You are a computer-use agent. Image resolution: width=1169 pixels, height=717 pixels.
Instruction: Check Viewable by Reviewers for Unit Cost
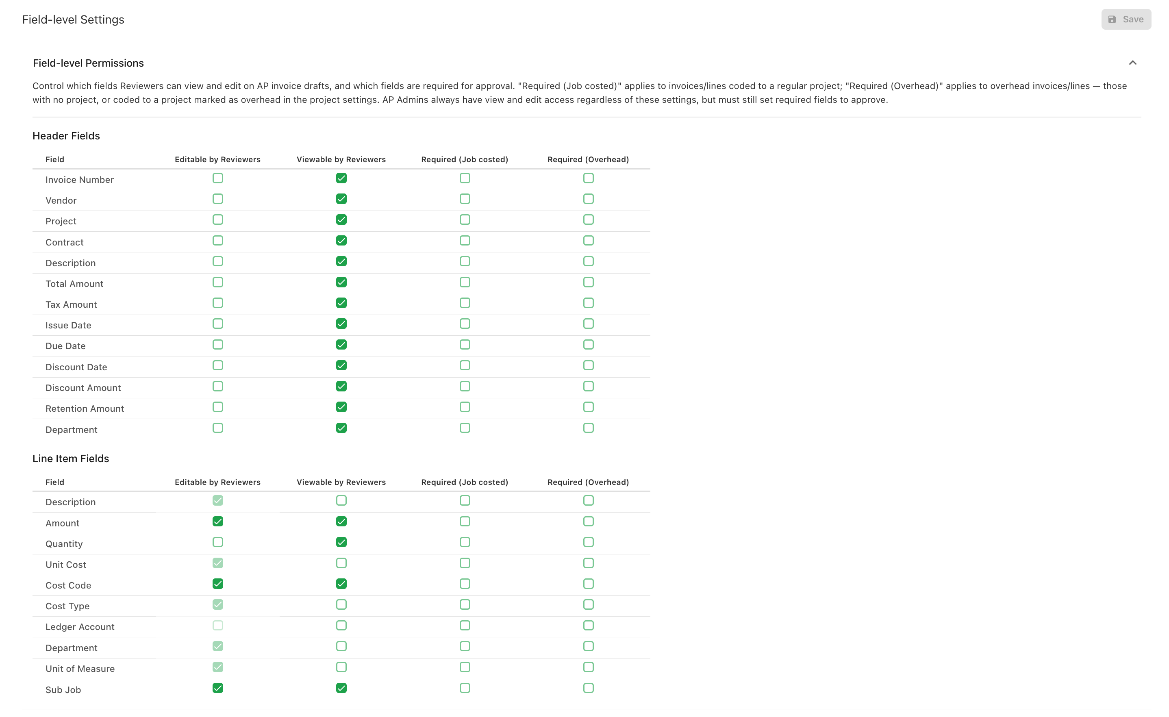click(x=341, y=563)
